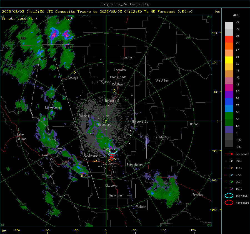This screenshot has width=250, height=234.
Task: Pick the swatch between 10 and 0 dBZ
Action: 229,130
